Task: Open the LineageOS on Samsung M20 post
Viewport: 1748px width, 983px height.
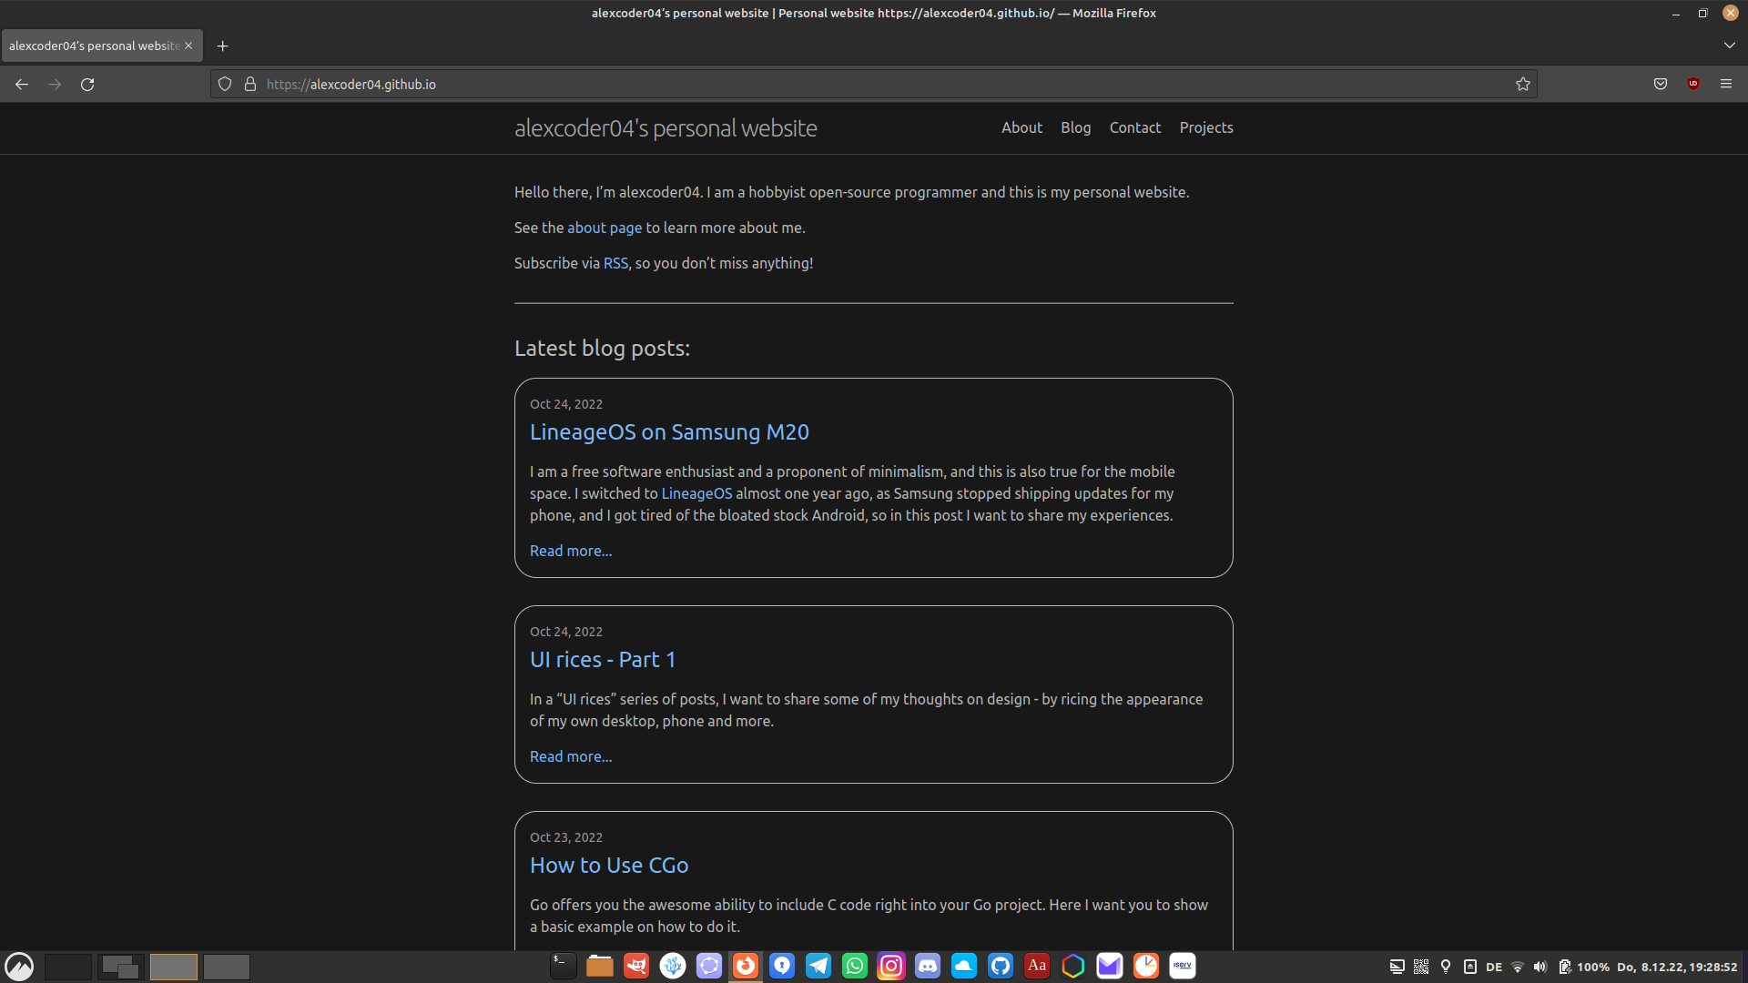Action: pyautogui.click(x=669, y=432)
